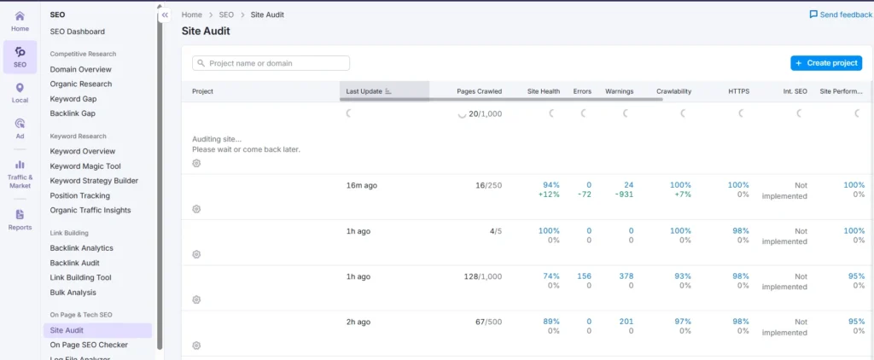This screenshot has width=874, height=360.
Task: Open the 24 warnings value
Action: point(629,185)
